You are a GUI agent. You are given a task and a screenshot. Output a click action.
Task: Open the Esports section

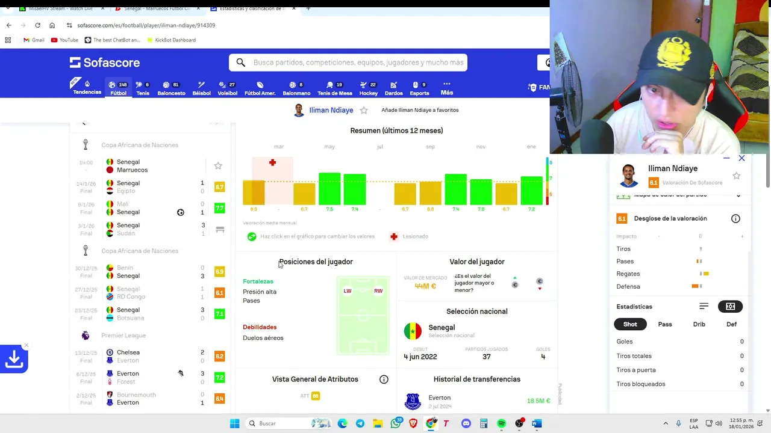pos(419,88)
